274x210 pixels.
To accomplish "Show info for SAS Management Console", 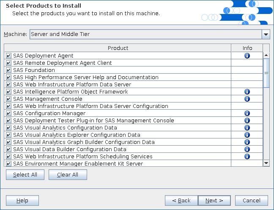I will (x=247, y=99).
